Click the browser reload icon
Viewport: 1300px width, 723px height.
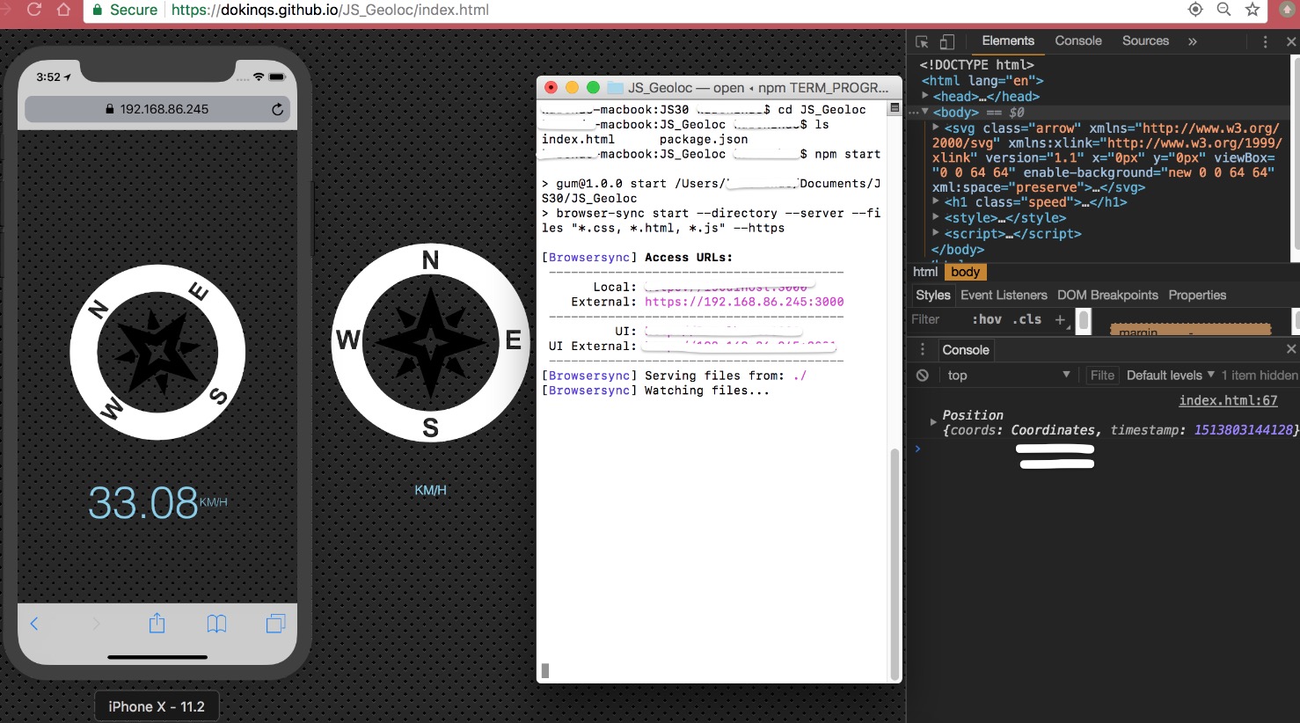pyautogui.click(x=34, y=9)
